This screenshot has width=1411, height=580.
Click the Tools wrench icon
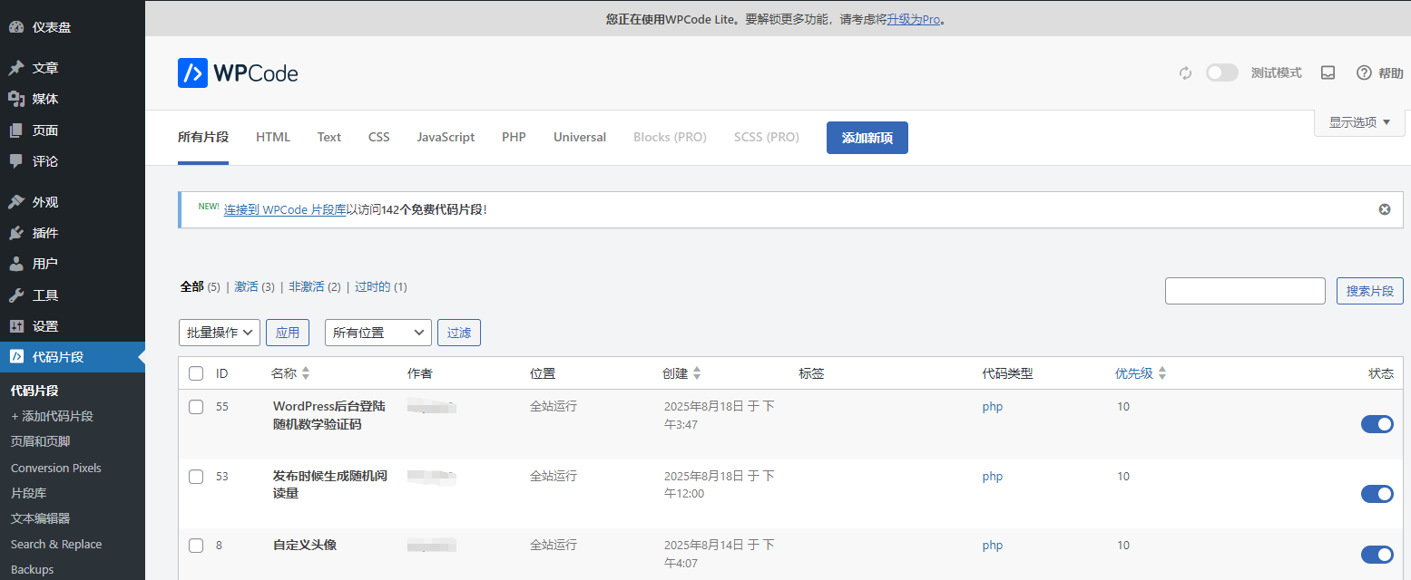(16, 295)
